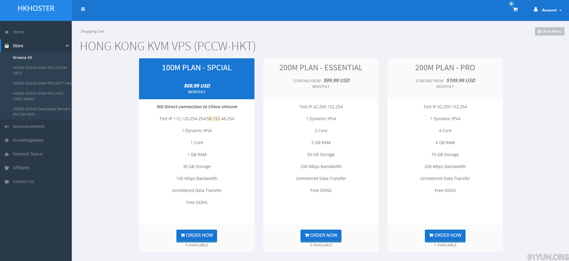
Task: Open Contact Us page
Action: click(x=23, y=181)
